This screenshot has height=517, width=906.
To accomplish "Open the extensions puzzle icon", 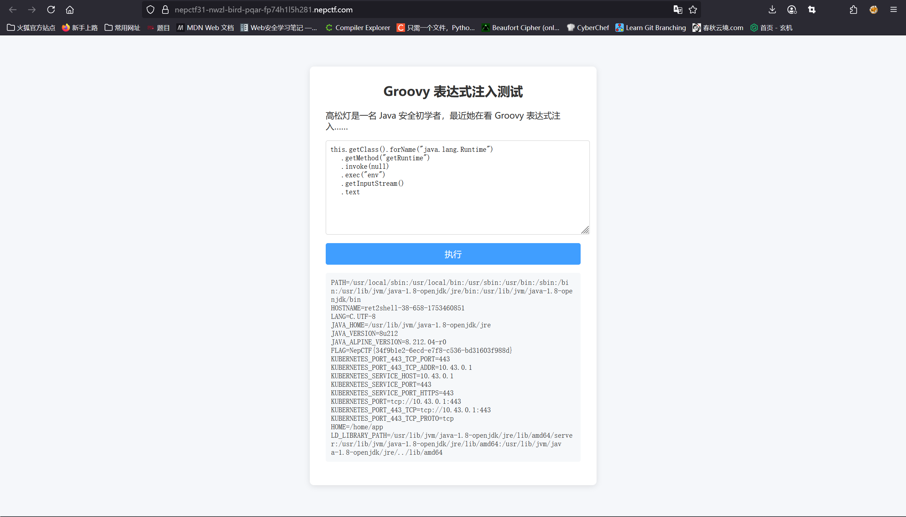I will pyautogui.click(x=854, y=10).
